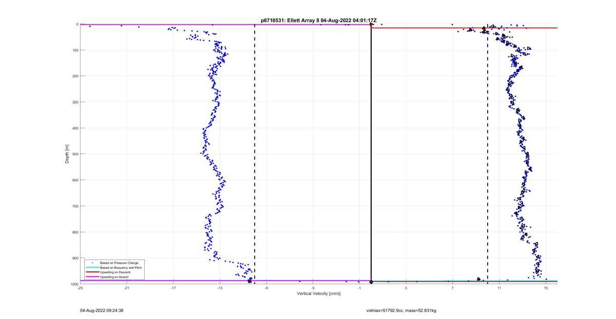Select 'Upwelling on Ascent' legend label
Screen dimensions: 616x319
[x=114, y=277]
